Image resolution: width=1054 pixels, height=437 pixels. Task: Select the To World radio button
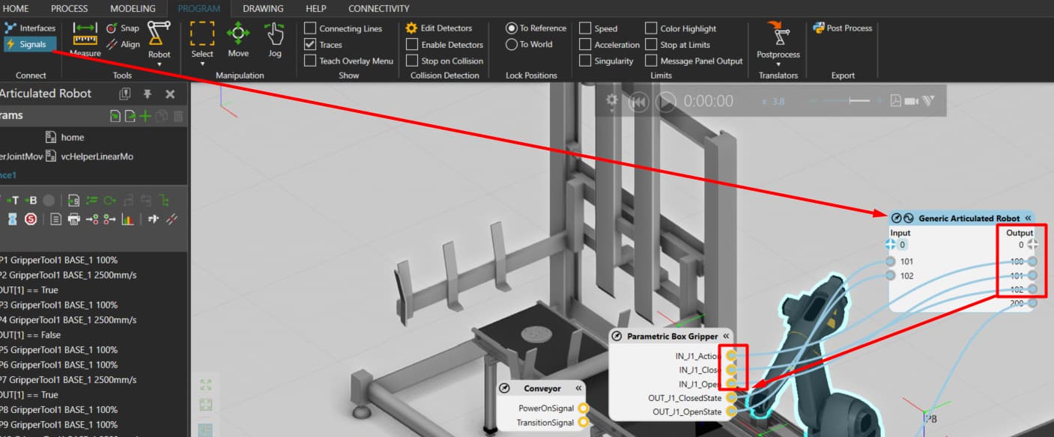[x=512, y=44]
